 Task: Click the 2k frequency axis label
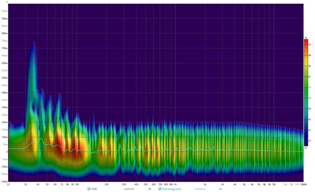pyautogui.click(x=205, y=184)
